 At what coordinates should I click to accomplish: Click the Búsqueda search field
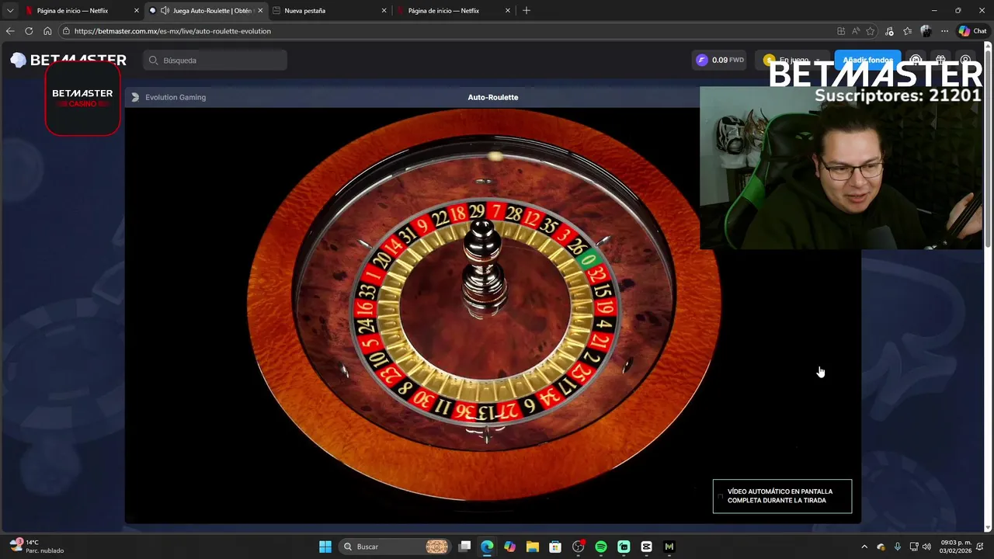215,60
